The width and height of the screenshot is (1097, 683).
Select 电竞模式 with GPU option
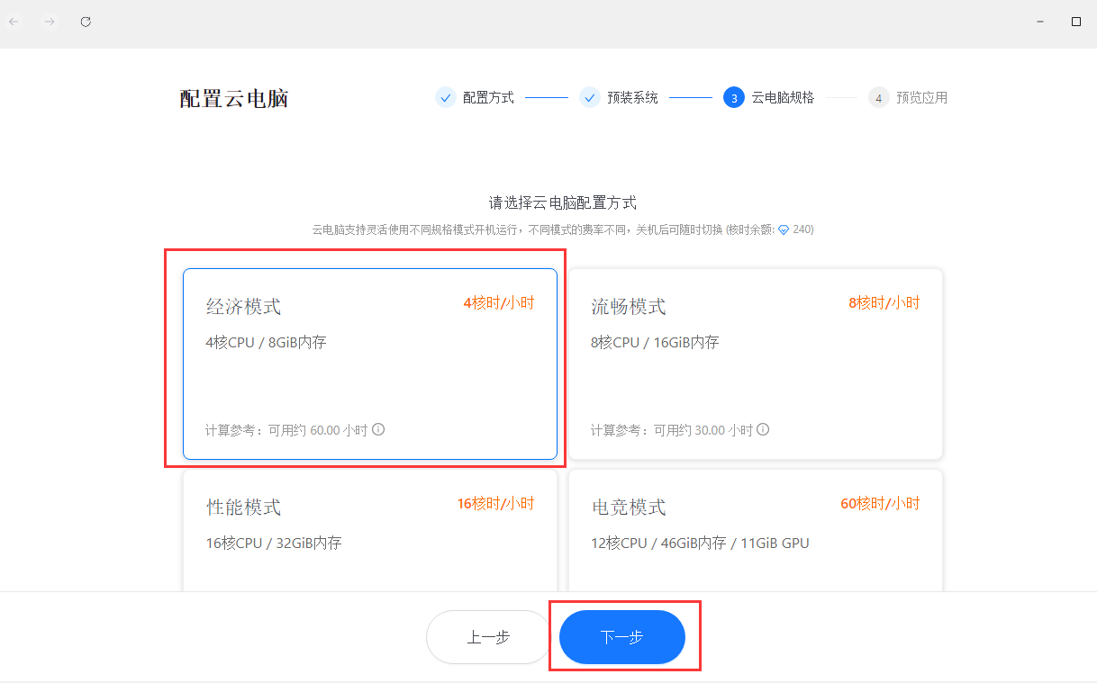pos(755,531)
